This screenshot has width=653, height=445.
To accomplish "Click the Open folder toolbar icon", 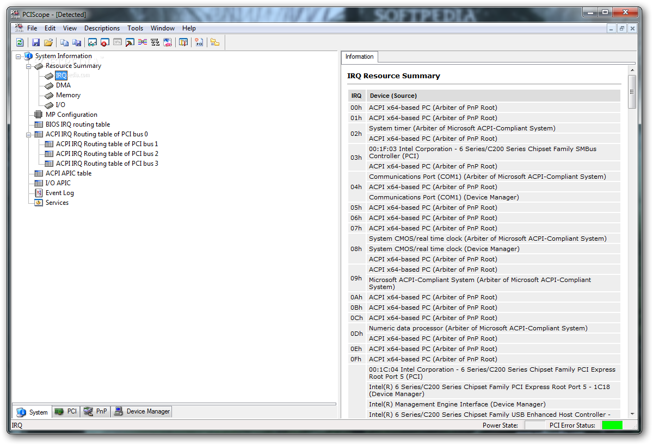I will point(48,42).
